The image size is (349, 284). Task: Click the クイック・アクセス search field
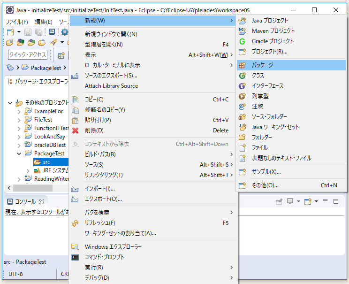[x=28, y=54]
